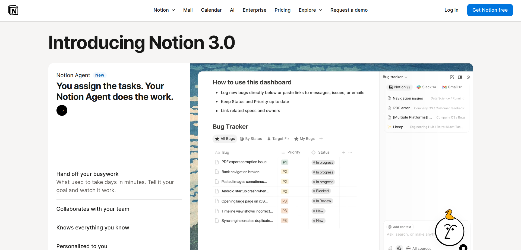The height and width of the screenshot is (250, 521).
Task: Click the rubber duck mascot face
Action: (450, 231)
